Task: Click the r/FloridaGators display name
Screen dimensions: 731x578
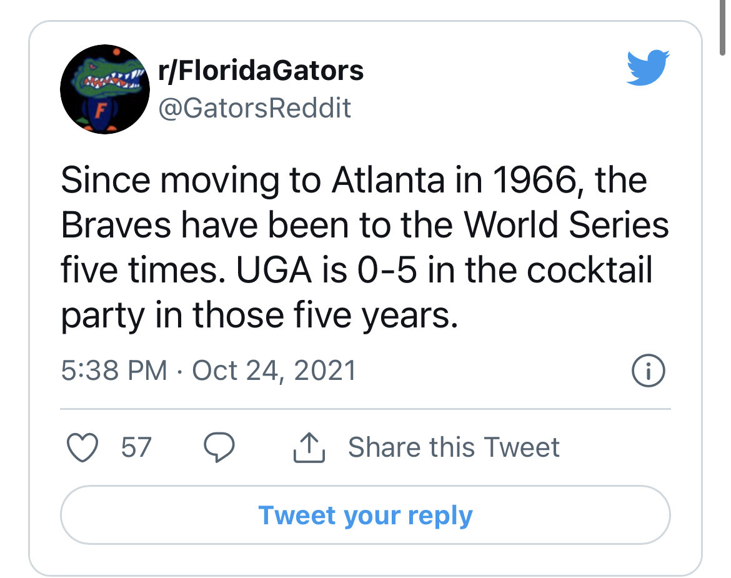Action: [x=261, y=71]
